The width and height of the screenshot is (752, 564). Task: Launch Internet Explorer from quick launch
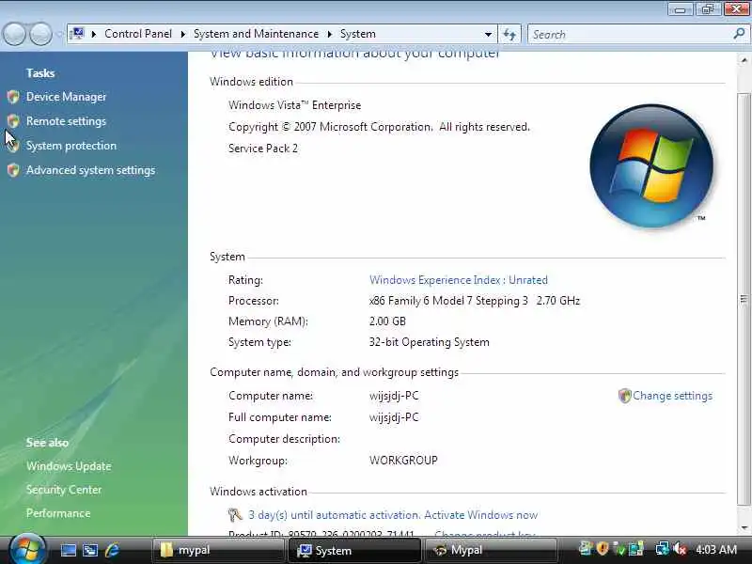pyautogui.click(x=112, y=550)
